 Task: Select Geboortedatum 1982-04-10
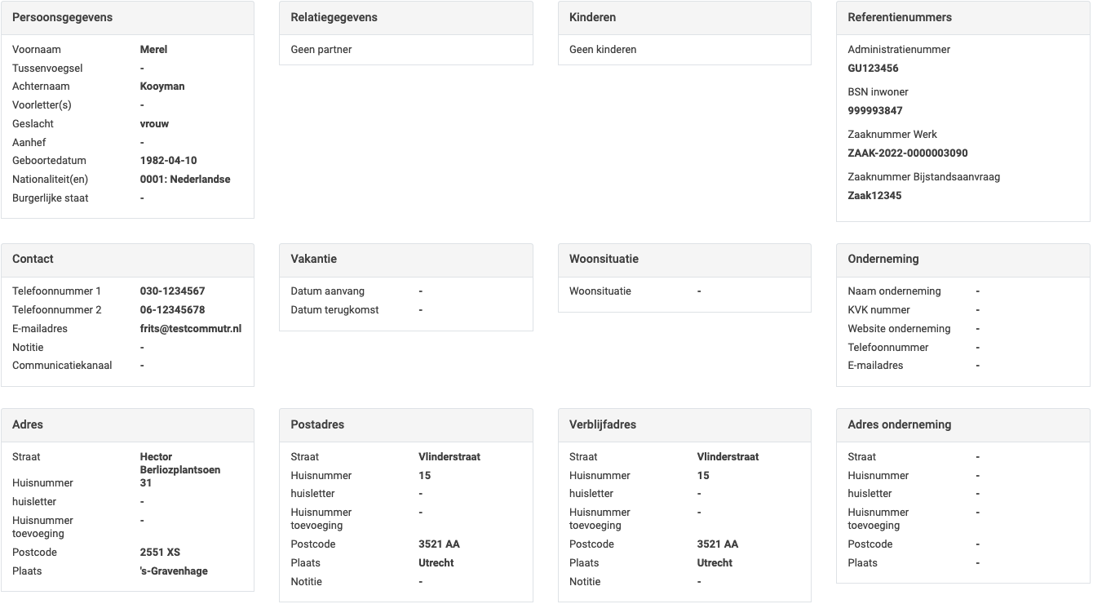pos(167,160)
